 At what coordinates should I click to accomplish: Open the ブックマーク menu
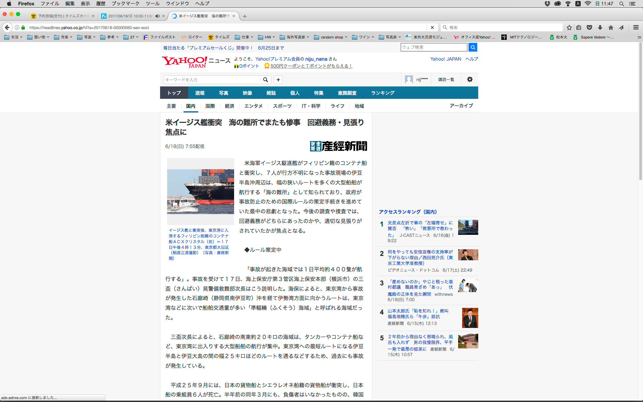125,4
